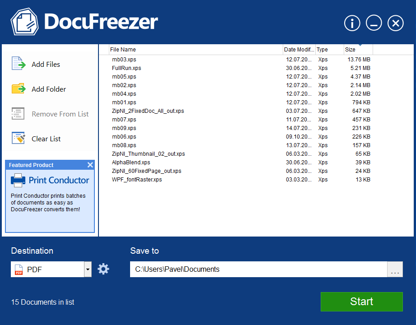Image resolution: width=416 pixels, height=325 pixels.
Task: Click the Remove From List icon
Action: click(18, 113)
